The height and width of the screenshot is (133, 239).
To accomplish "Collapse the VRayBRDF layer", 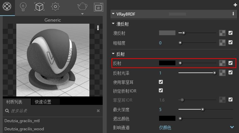I will click(113, 14).
